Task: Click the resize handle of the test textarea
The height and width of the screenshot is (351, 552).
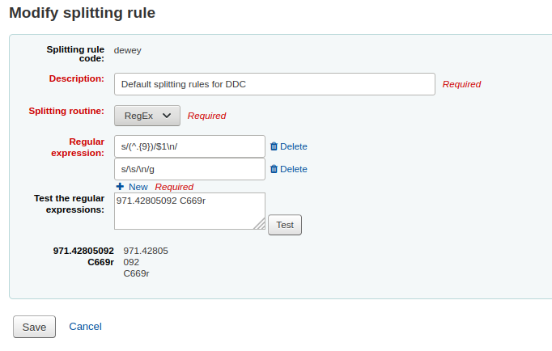Action: pos(260,224)
